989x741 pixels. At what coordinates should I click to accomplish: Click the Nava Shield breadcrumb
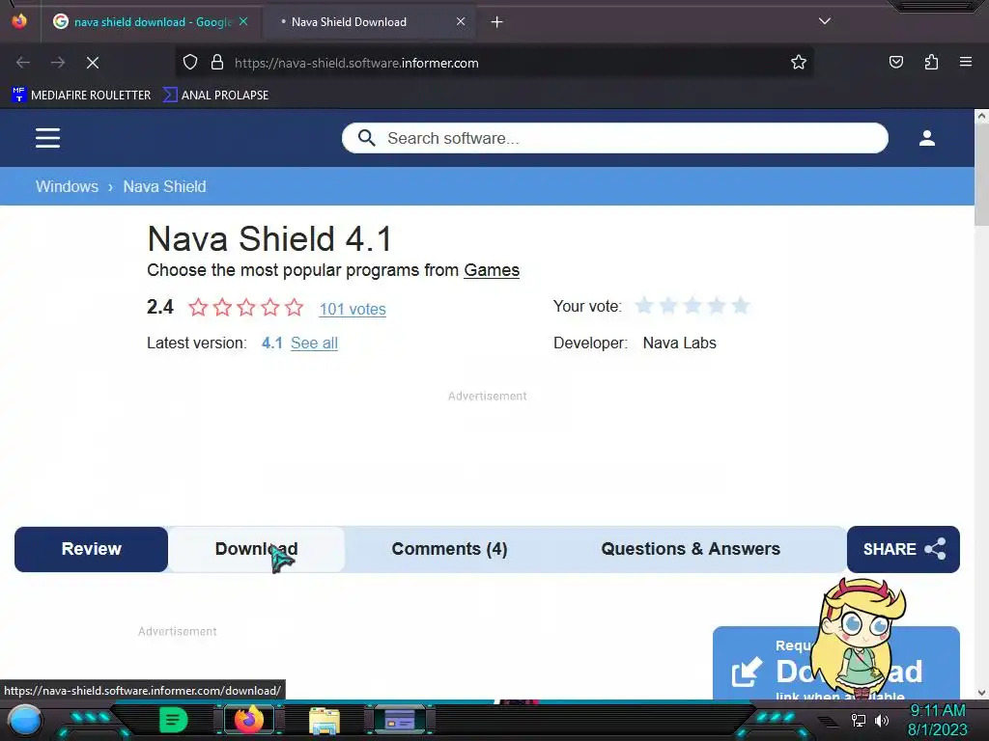pos(164,186)
